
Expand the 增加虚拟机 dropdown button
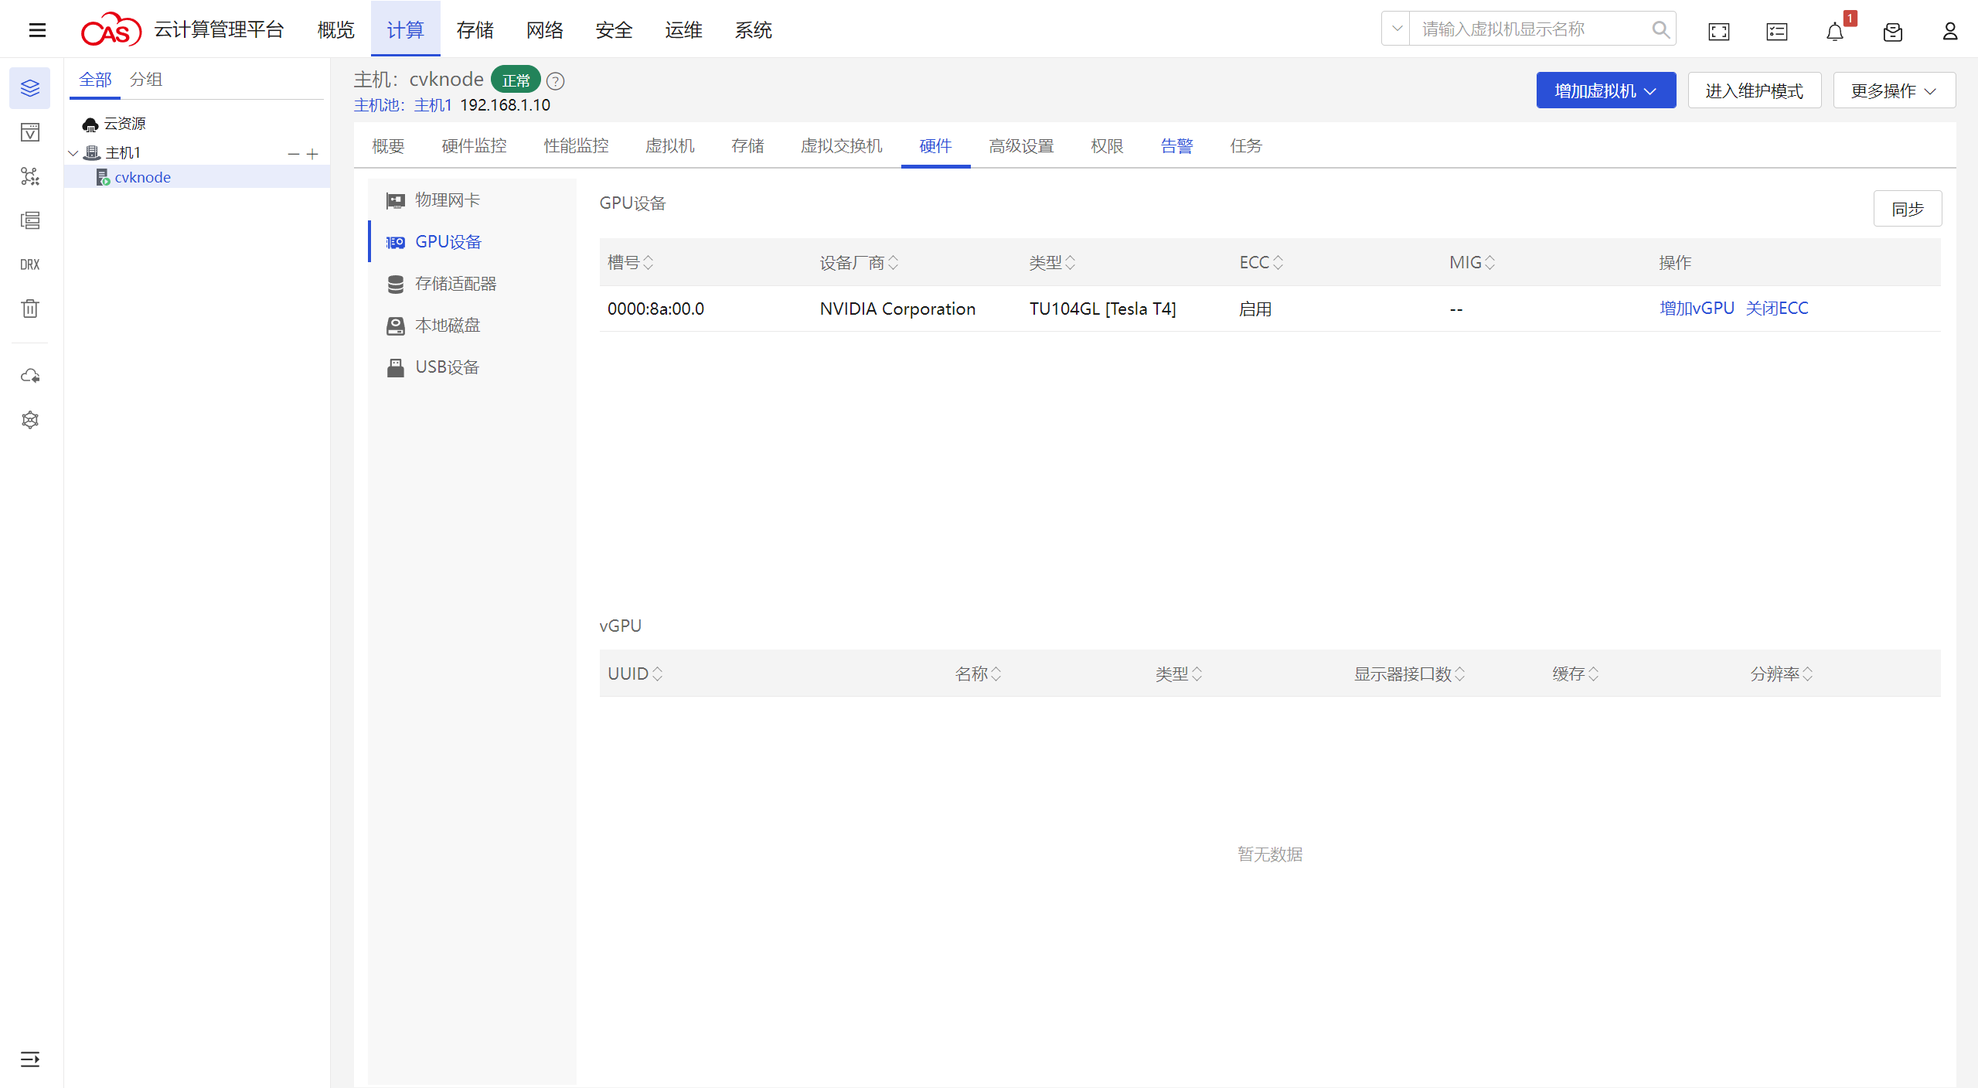[1605, 90]
